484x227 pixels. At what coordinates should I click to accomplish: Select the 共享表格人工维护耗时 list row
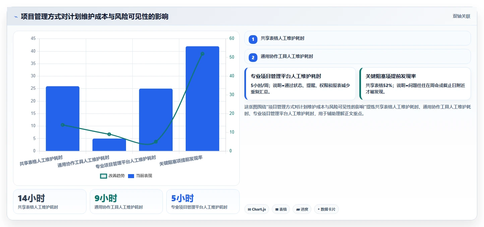358,38
